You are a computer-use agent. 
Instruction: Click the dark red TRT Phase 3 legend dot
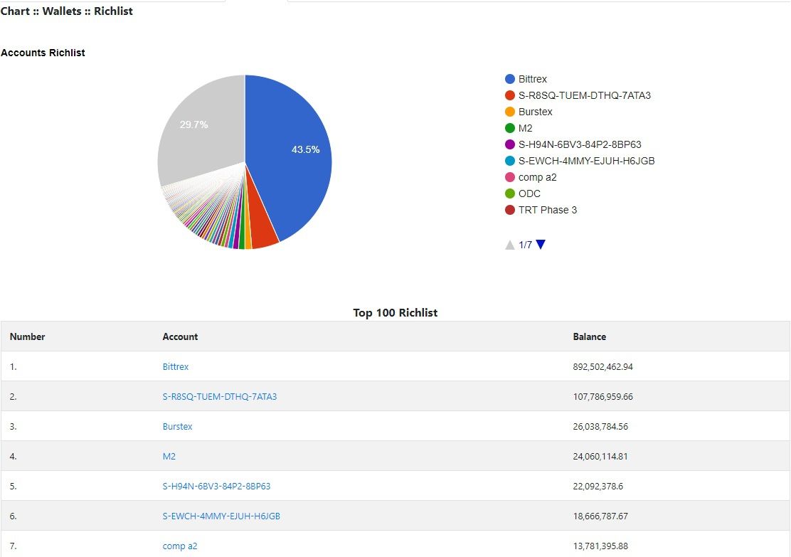510,210
